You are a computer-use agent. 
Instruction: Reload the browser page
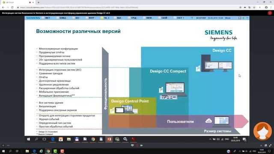(x=12, y=8)
